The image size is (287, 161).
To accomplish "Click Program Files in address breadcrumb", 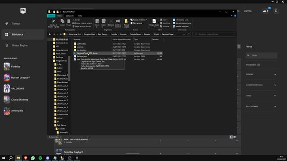I will 89,34.
